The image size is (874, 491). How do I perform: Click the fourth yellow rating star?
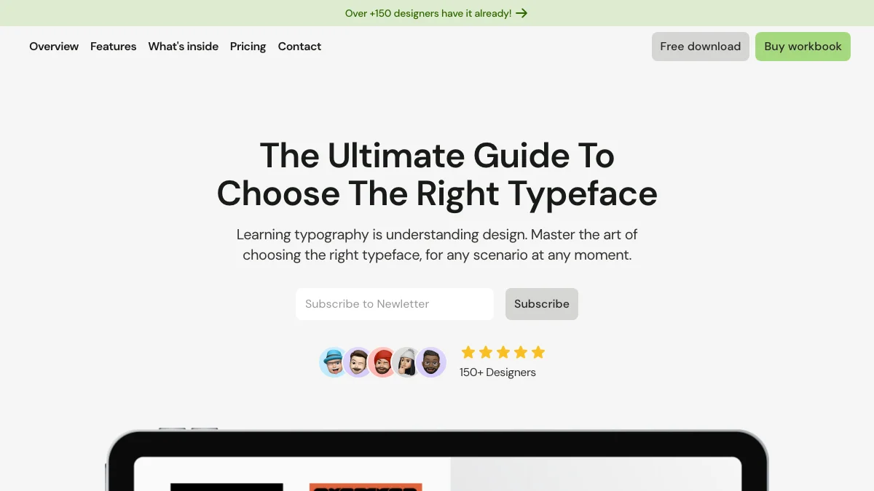[x=521, y=353]
